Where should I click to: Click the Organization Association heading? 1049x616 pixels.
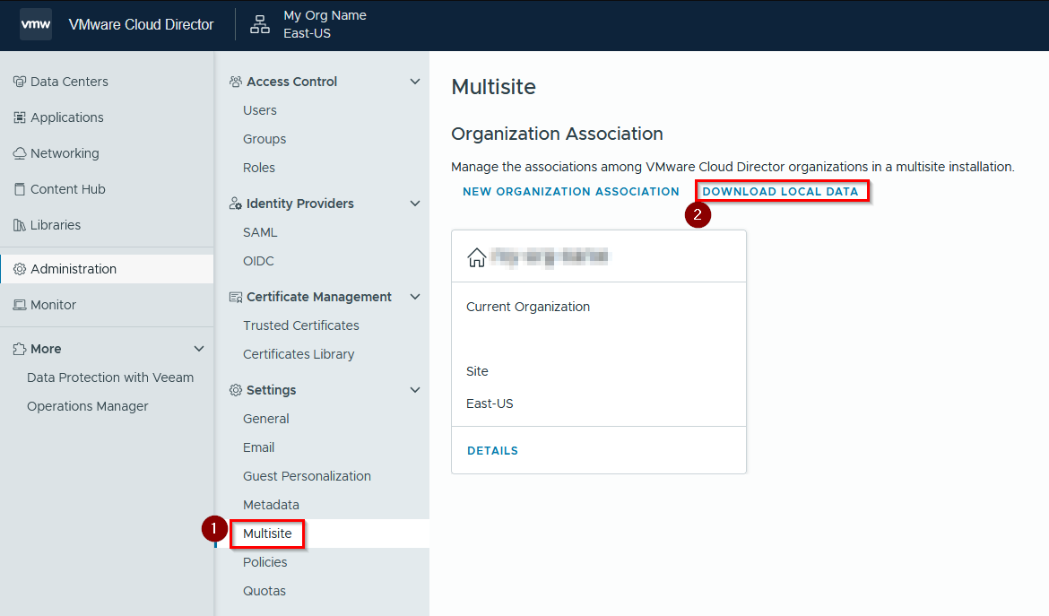pos(557,134)
